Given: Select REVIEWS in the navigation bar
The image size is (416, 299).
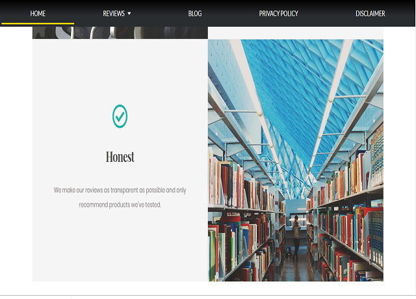Looking at the screenshot, I should pyautogui.click(x=114, y=14).
